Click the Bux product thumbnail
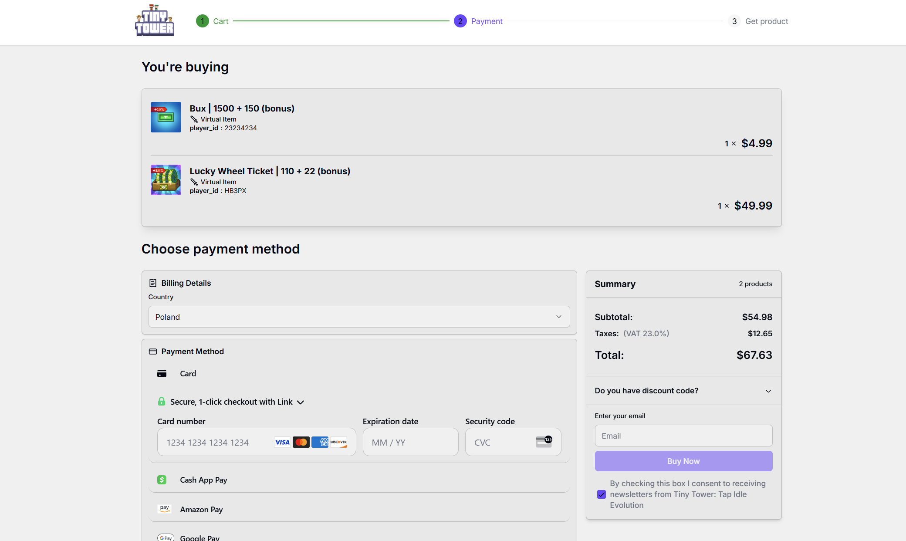Screen dimensions: 906x541 [x=166, y=117]
